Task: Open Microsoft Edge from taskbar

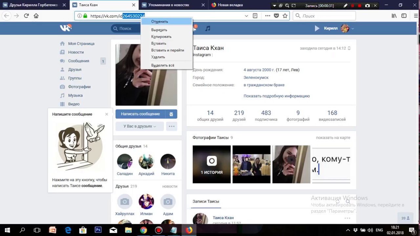Action: click(68, 230)
